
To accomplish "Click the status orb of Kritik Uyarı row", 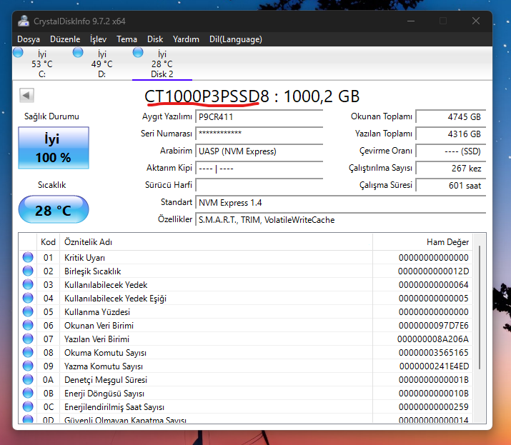I will tap(28, 257).
